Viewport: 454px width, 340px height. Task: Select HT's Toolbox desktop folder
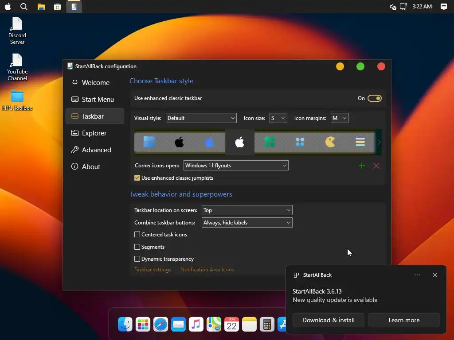[x=17, y=100]
